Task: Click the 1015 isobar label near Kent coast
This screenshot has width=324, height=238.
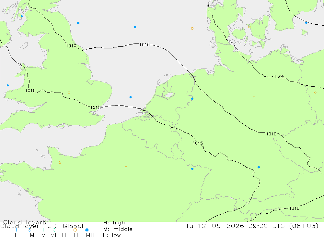Action: [96, 107]
